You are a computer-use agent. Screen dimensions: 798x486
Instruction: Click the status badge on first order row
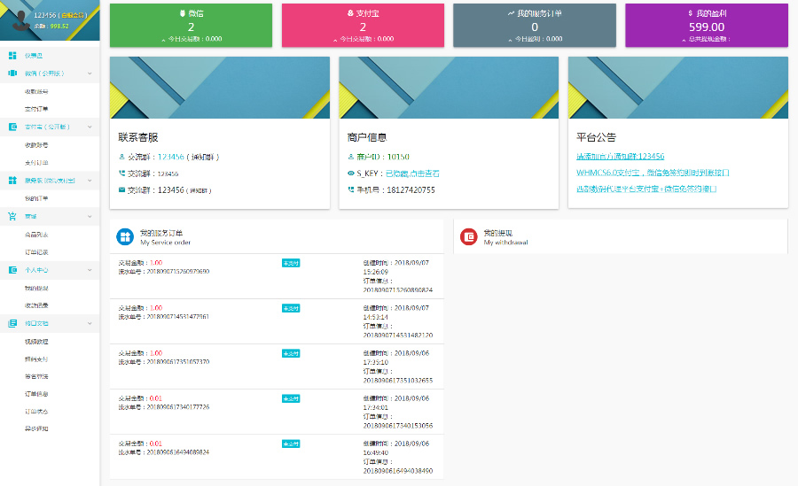tap(291, 263)
